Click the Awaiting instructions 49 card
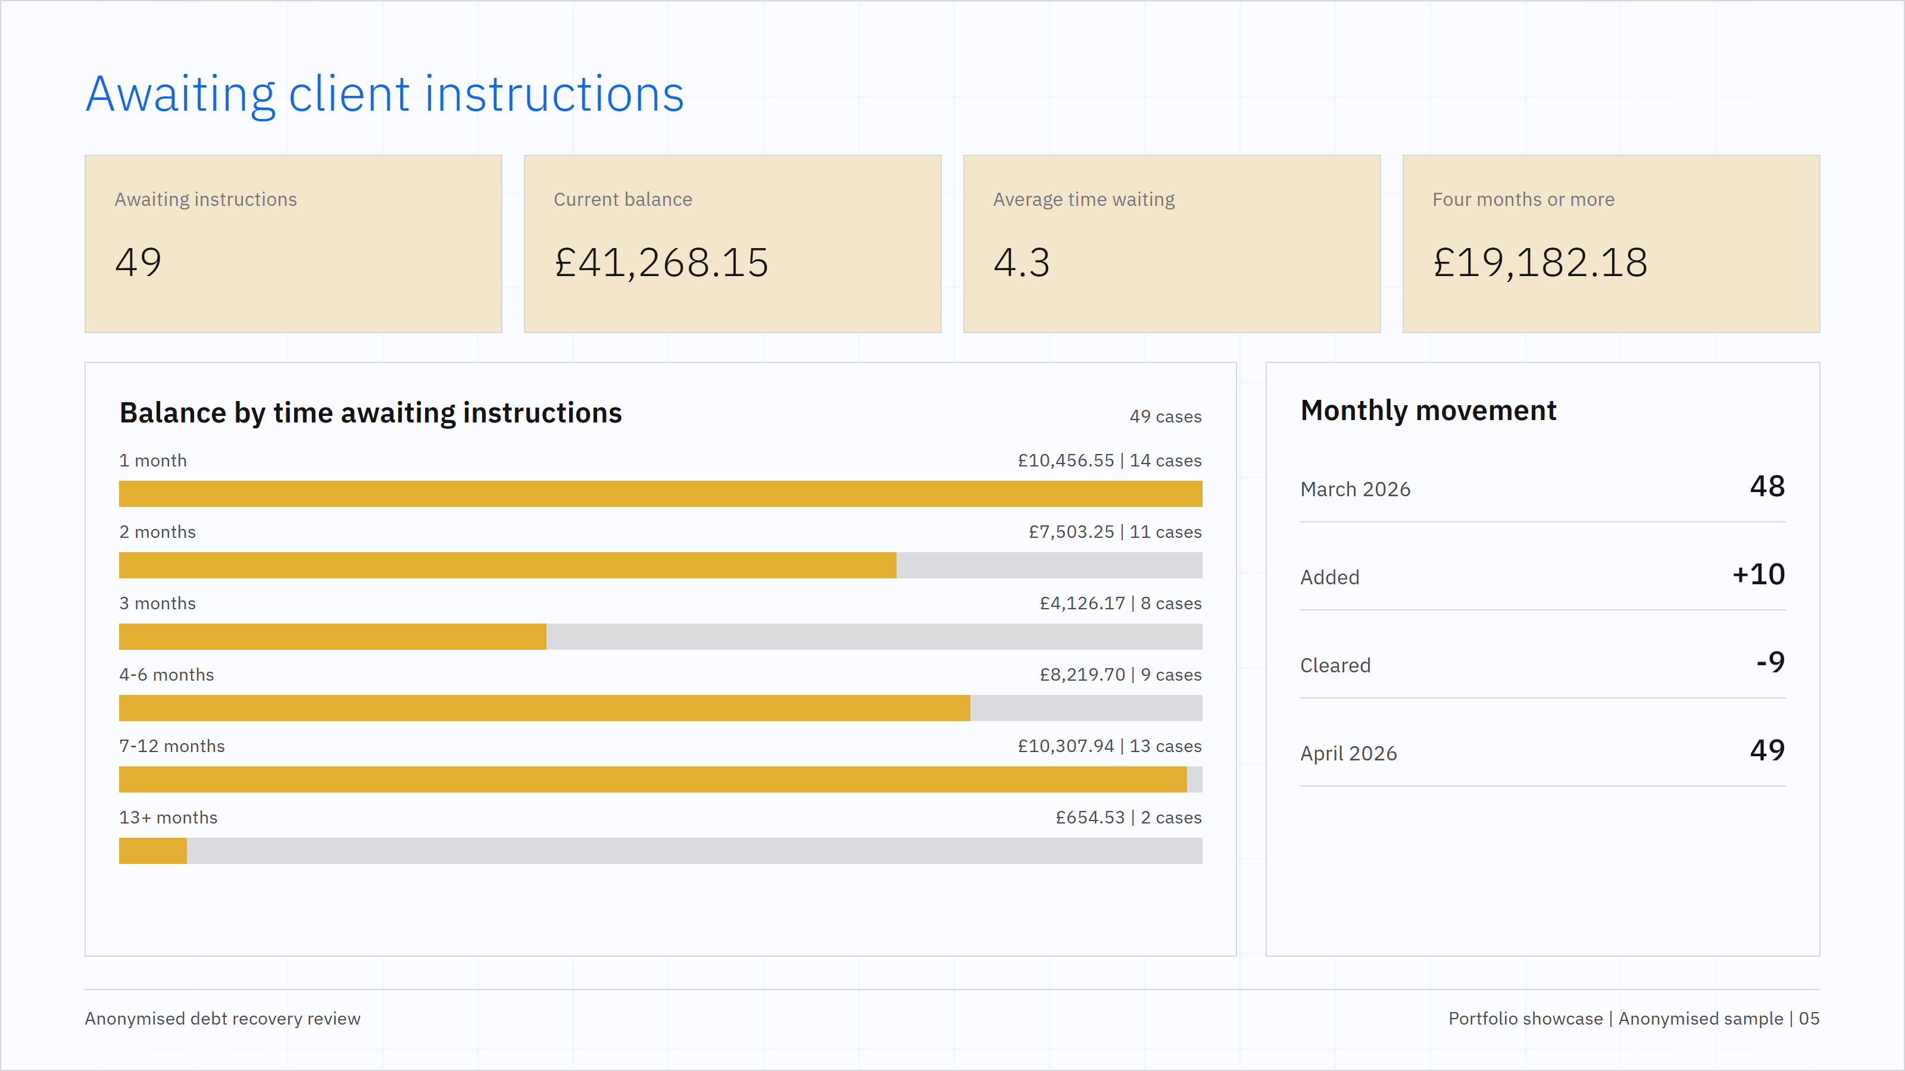Image resolution: width=1905 pixels, height=1071 pixels. point(293,244)
